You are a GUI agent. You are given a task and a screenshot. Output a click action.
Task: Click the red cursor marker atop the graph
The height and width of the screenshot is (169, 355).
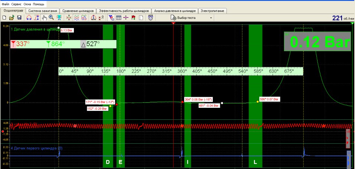click(x=173, y=23)
